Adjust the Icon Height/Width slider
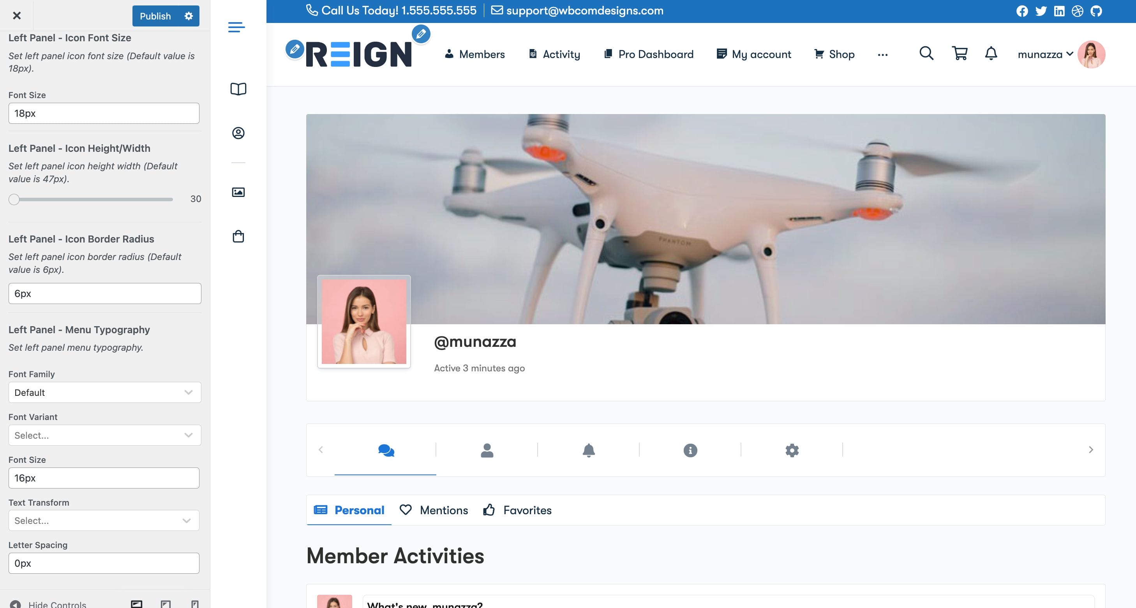Viewport: 1136px width, 608px height. coord(14,200)
